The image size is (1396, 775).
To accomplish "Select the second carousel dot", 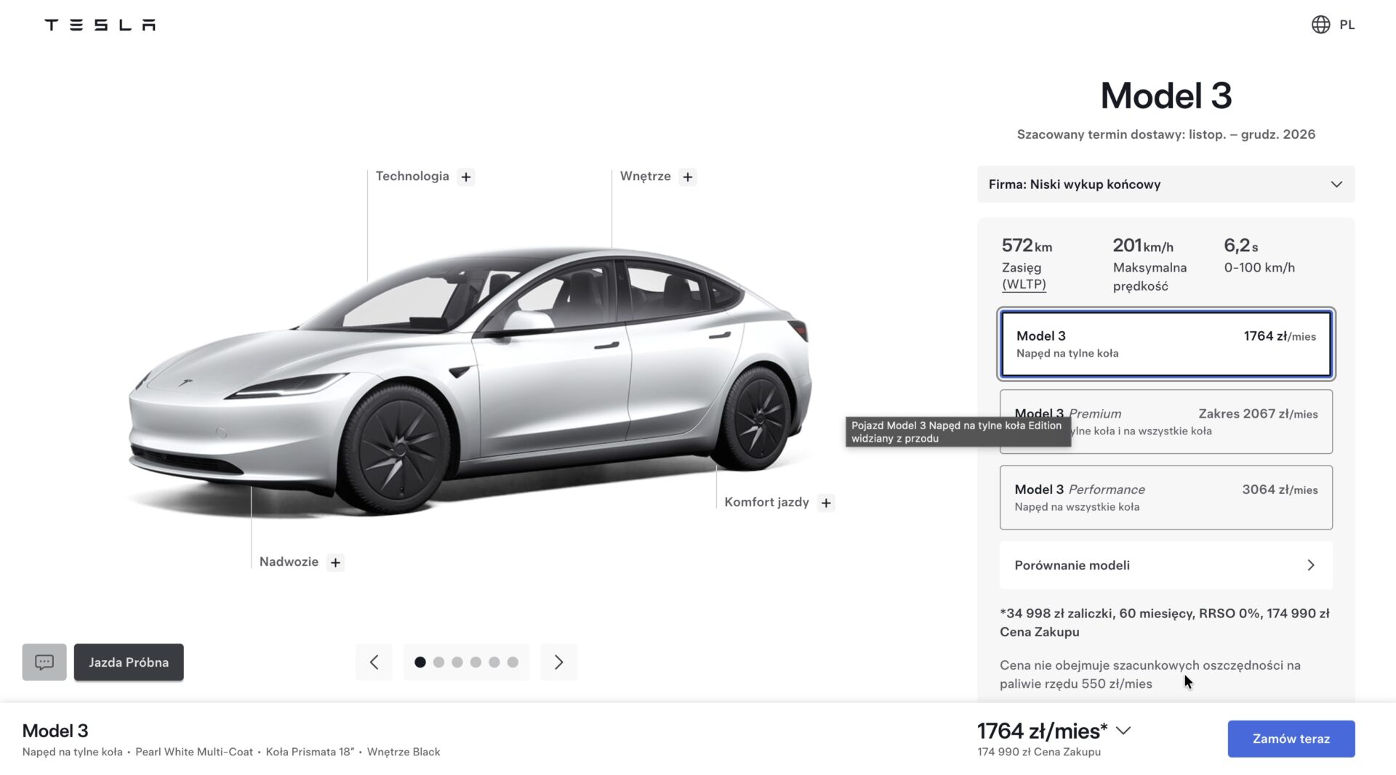I will tap(438, 662).
